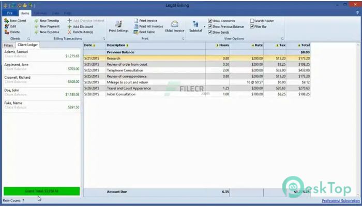Click Print Table
362x207 pixels.
[x=144, y=32]
